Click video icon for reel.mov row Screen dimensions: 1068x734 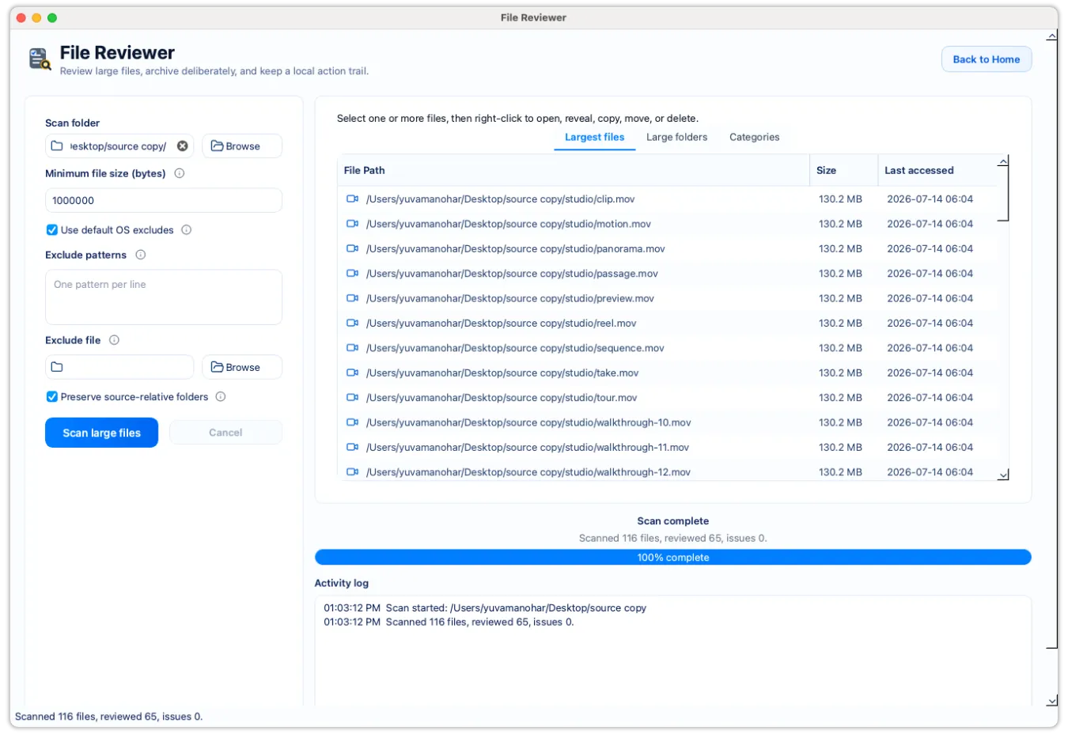point(353,323)
